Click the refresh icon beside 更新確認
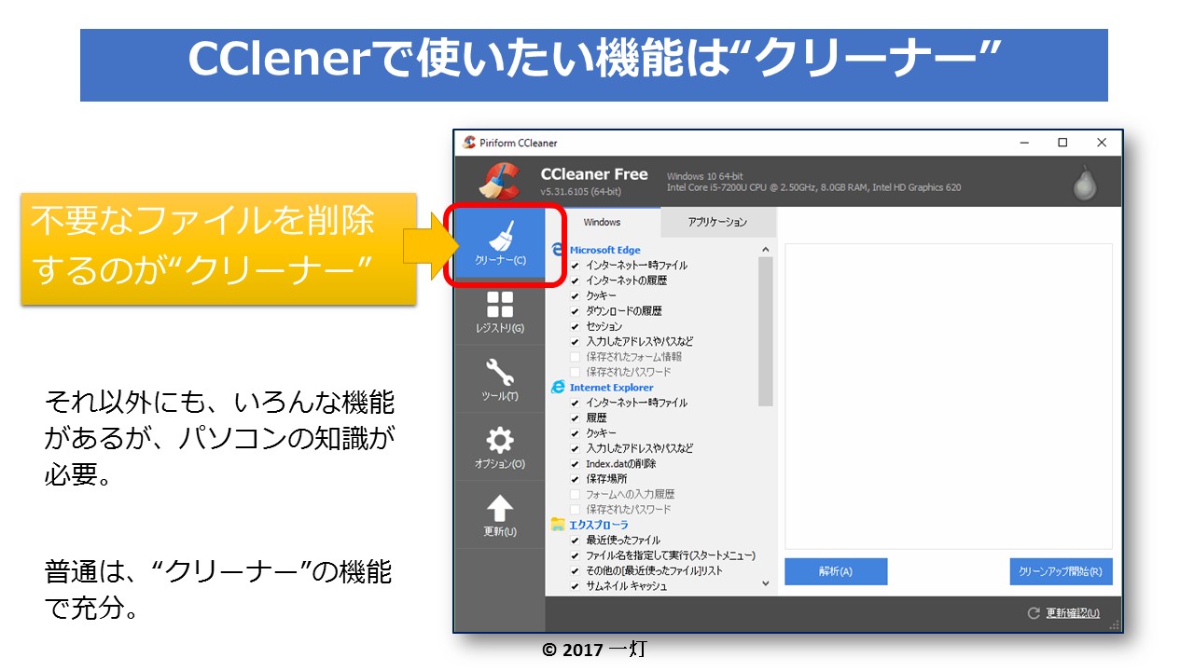Viewport: 1194px width, 671px height. pos(1034,613)
